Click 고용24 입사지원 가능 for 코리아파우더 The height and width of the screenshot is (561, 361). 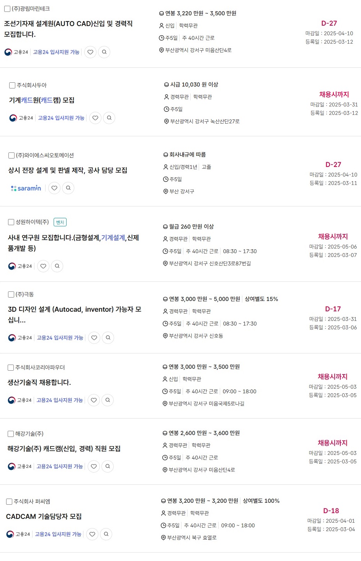(x=60, y=400)
